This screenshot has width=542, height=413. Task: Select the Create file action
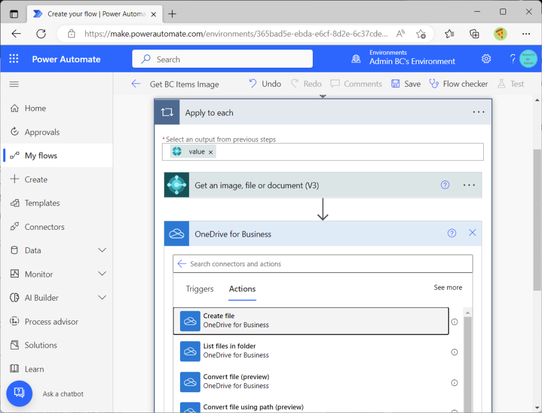(x=311, y=321)
